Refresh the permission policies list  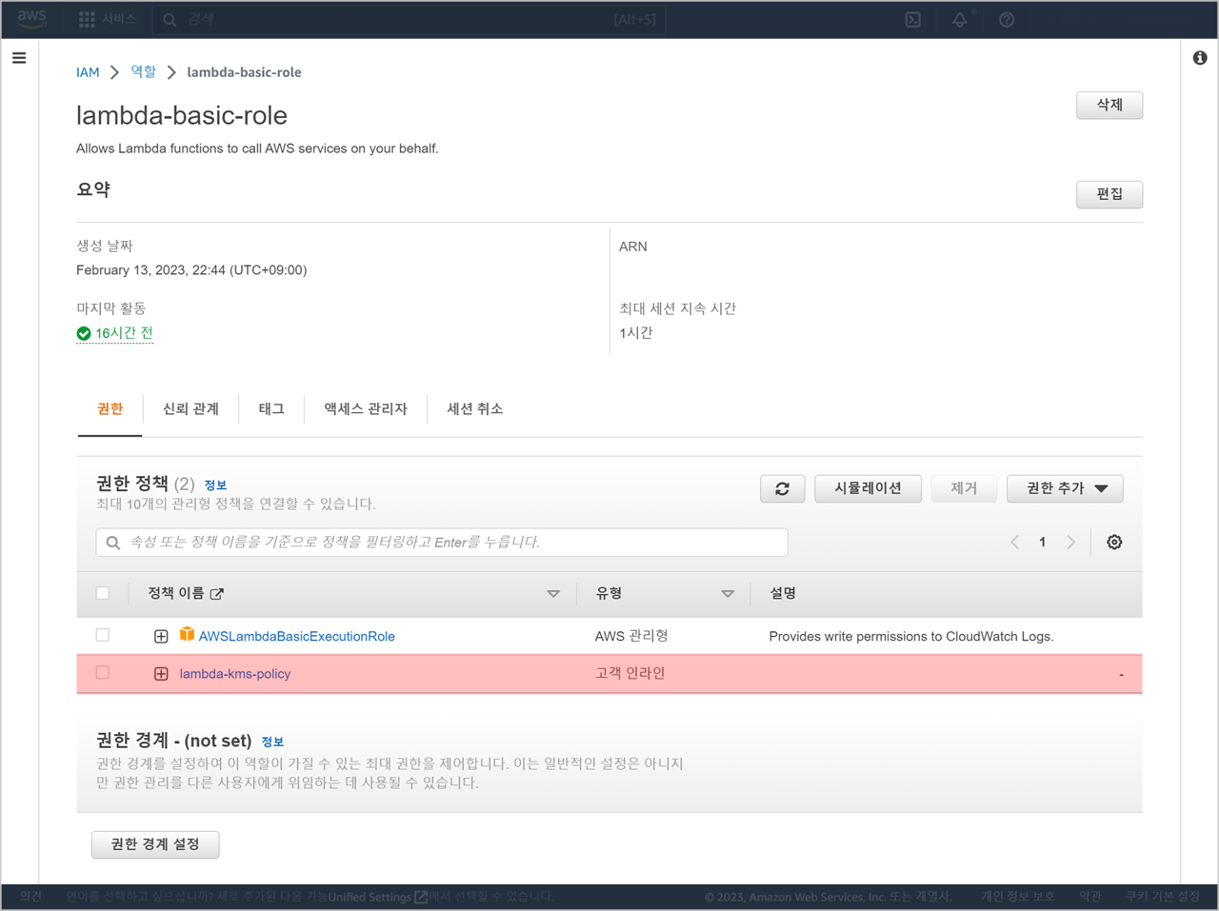(x=783, y=488)
